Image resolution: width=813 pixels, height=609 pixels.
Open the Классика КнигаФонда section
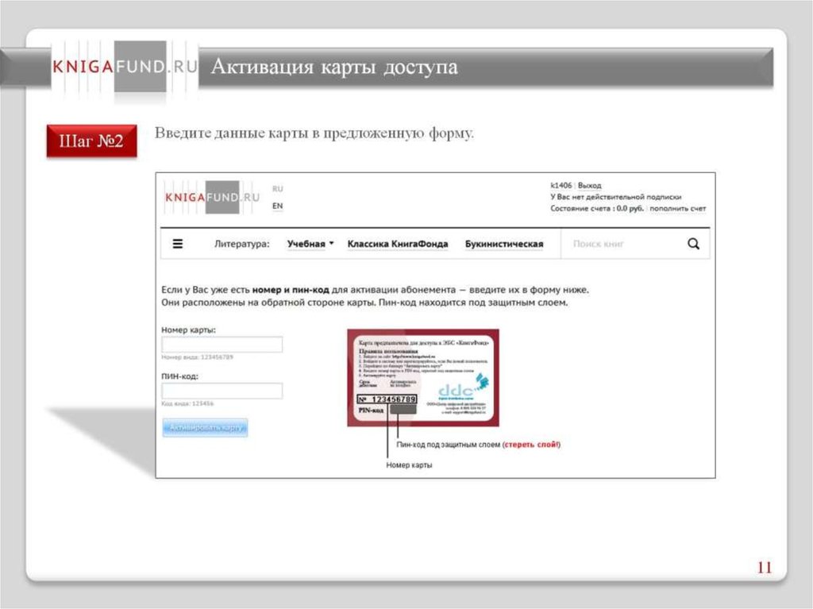(397, 245)
